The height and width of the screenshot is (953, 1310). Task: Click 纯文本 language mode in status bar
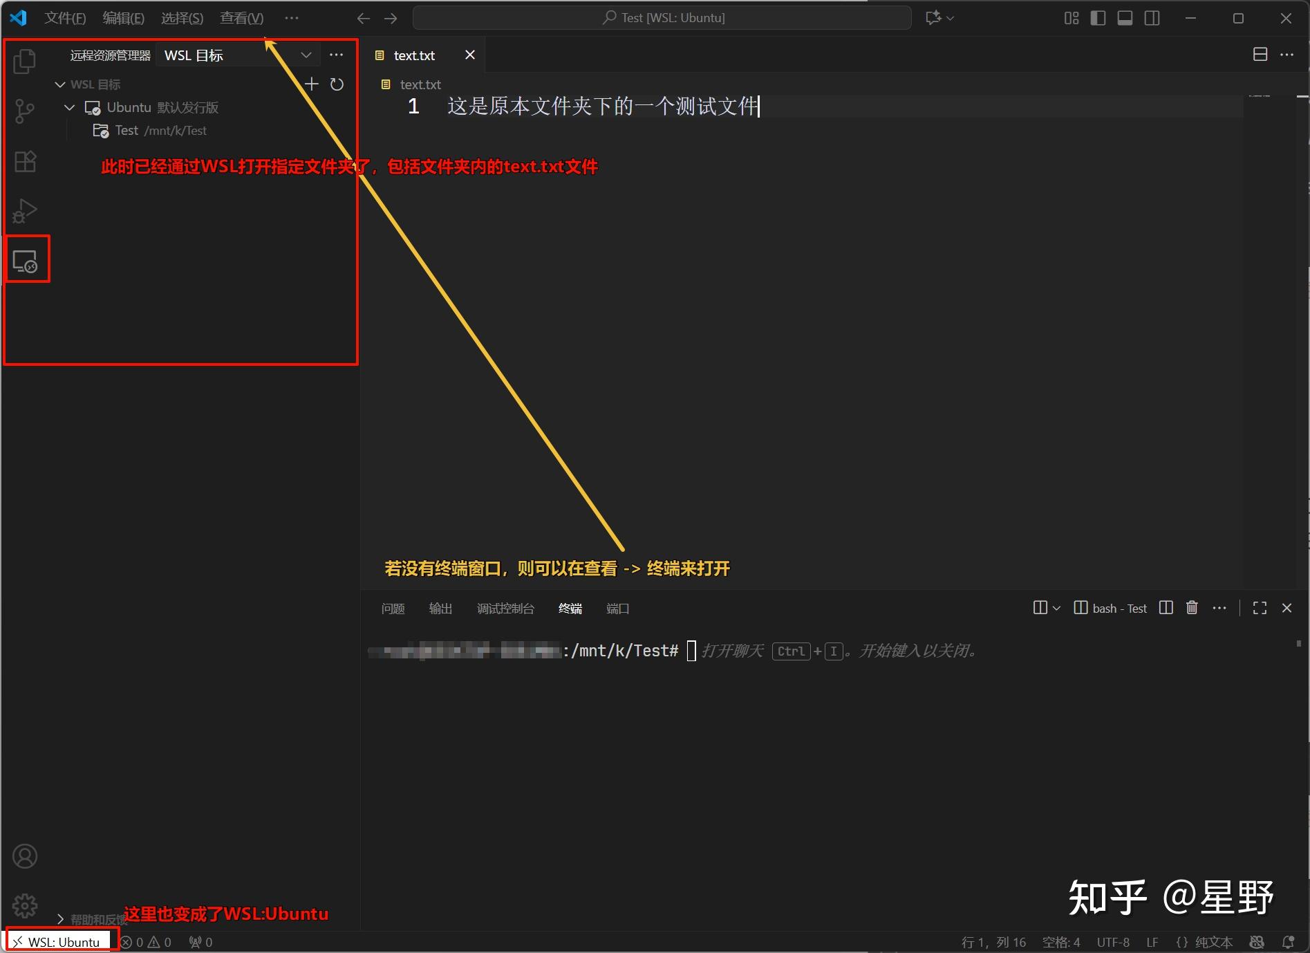pos(1215,942)
